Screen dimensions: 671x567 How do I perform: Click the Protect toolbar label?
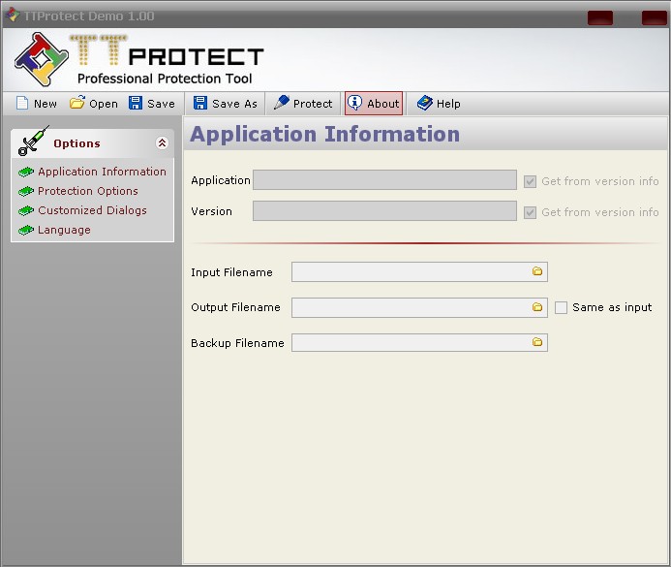[313, 104]
